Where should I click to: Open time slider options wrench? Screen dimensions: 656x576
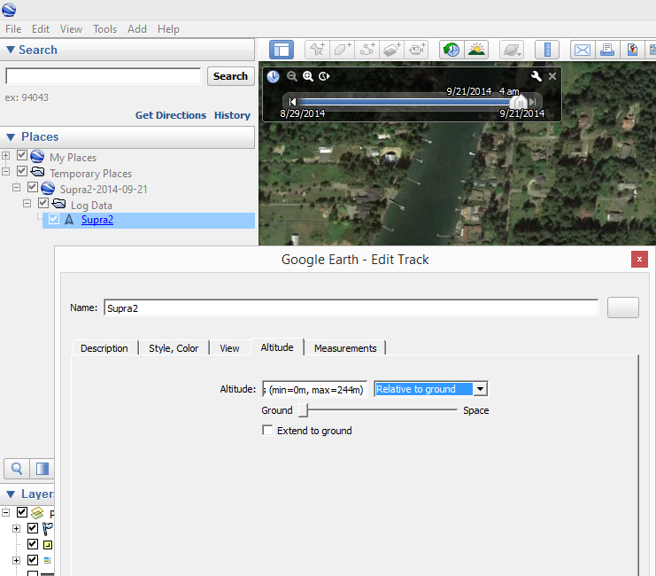536,76
